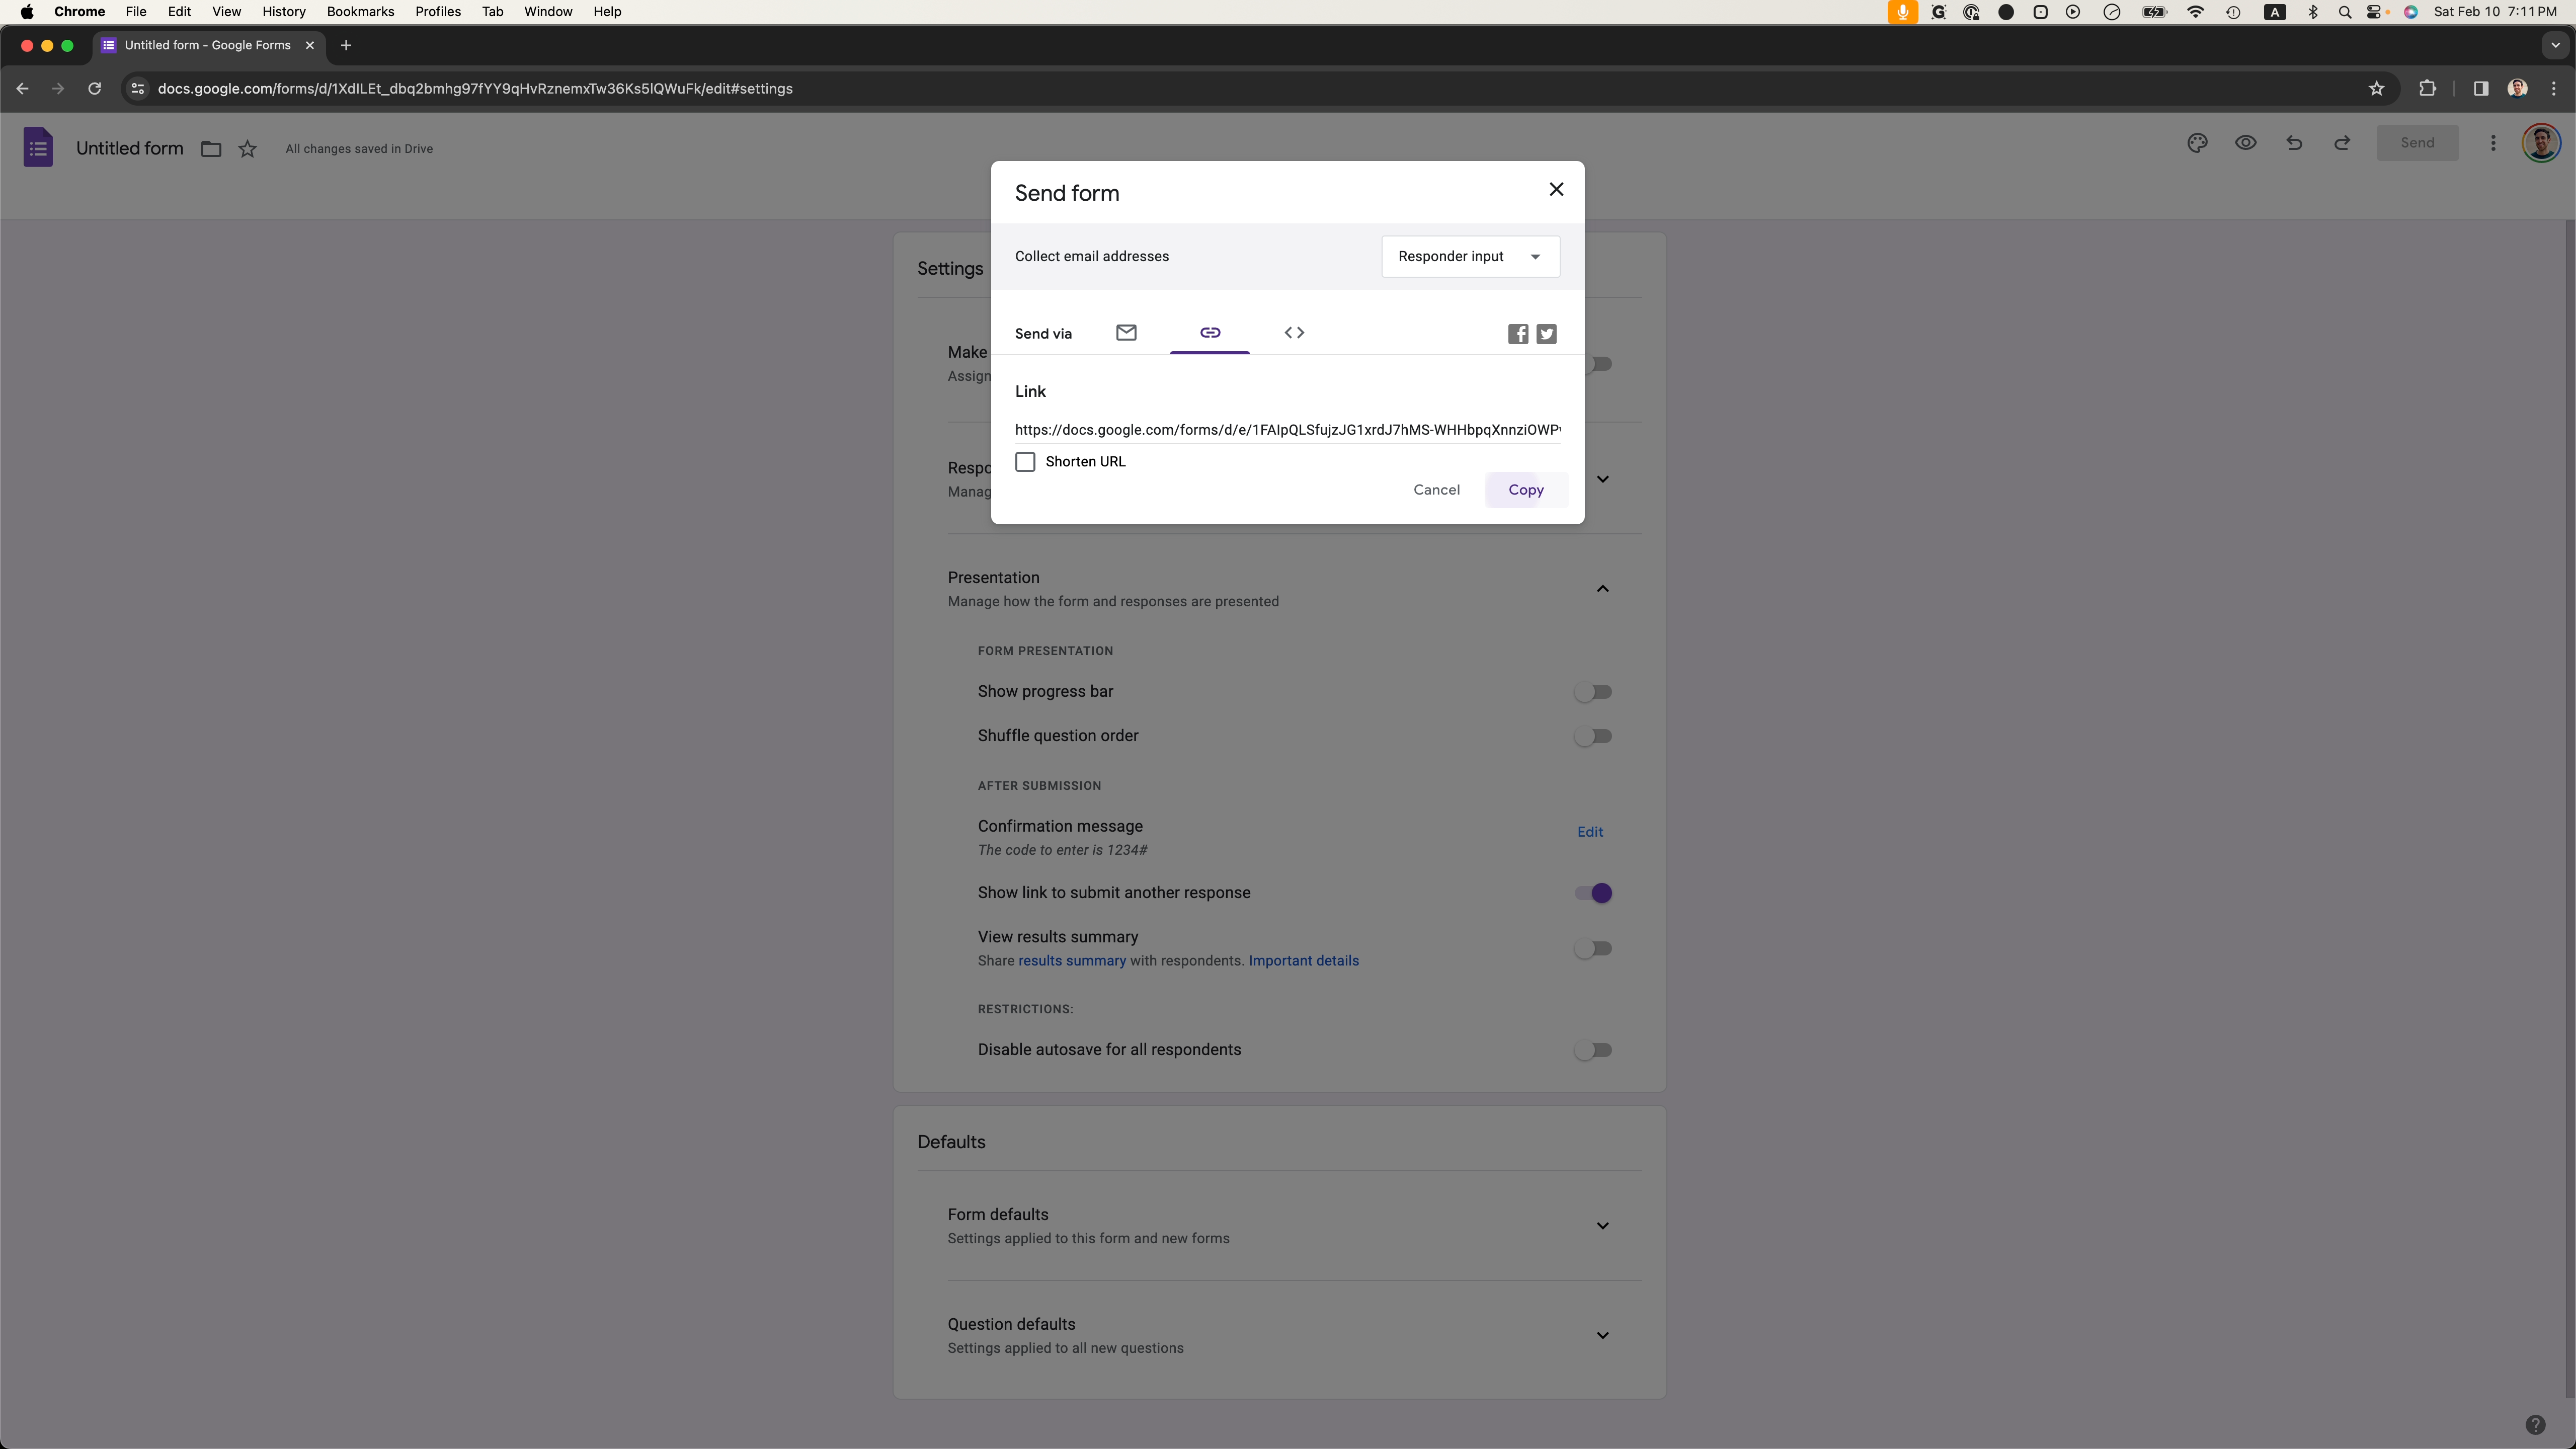View site information icon in address bar
2576x1449 pixels.
click(x=138, y=89)
